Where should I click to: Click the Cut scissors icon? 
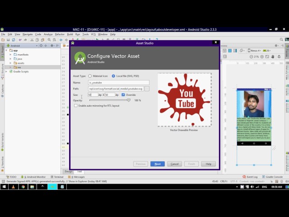coord(32,40)
